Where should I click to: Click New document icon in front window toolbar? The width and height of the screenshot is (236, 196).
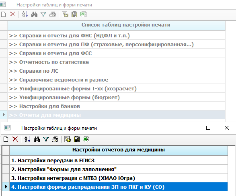click(x=6, y=139)
